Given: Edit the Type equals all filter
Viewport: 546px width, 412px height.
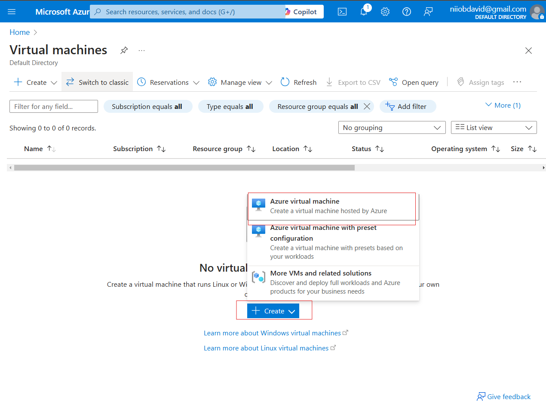Looking at the screenshot, I should 230,106.
